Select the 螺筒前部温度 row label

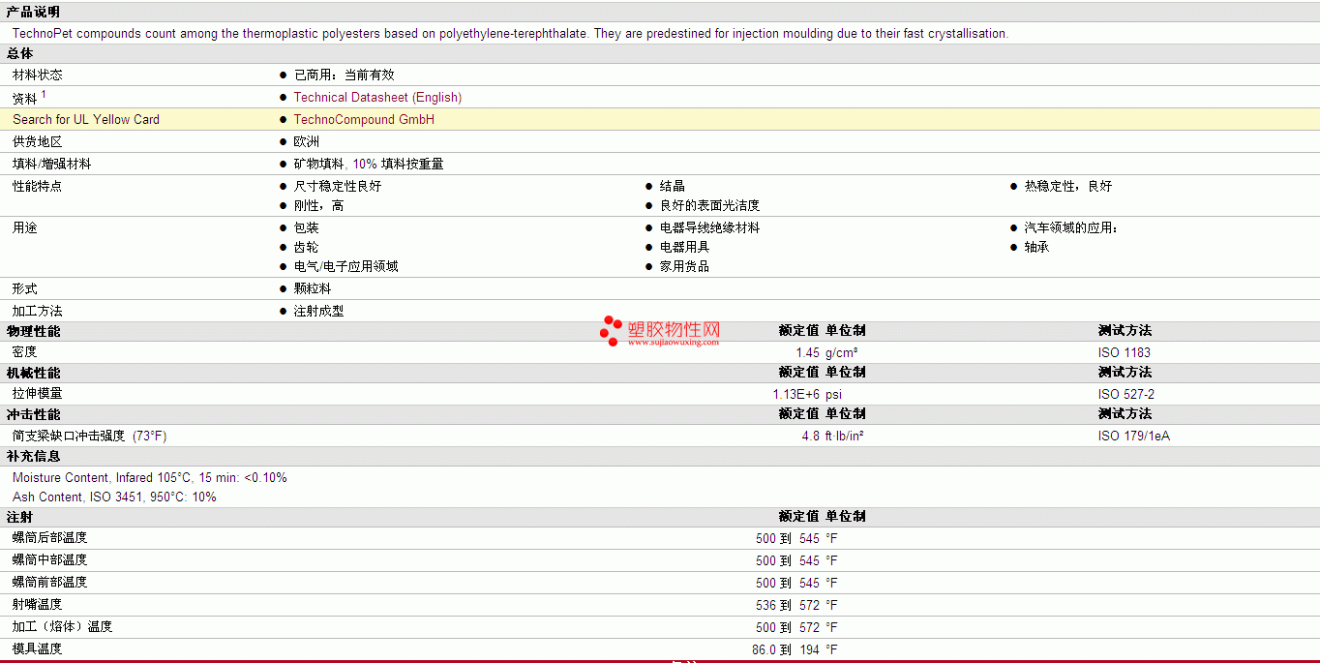tap(49, 582)
